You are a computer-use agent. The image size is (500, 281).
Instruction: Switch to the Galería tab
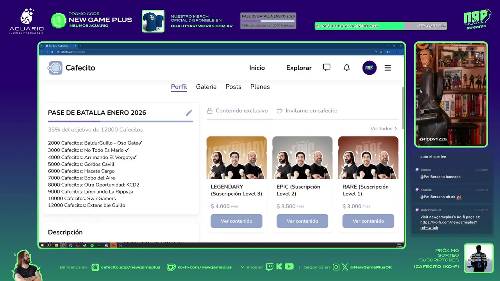206,87
